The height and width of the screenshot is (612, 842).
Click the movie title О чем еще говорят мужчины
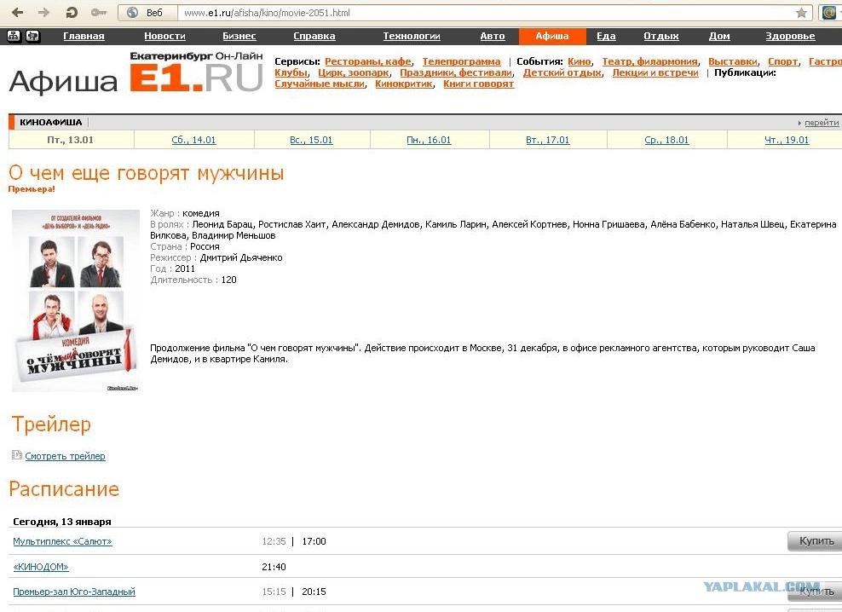tap(146, 173)
